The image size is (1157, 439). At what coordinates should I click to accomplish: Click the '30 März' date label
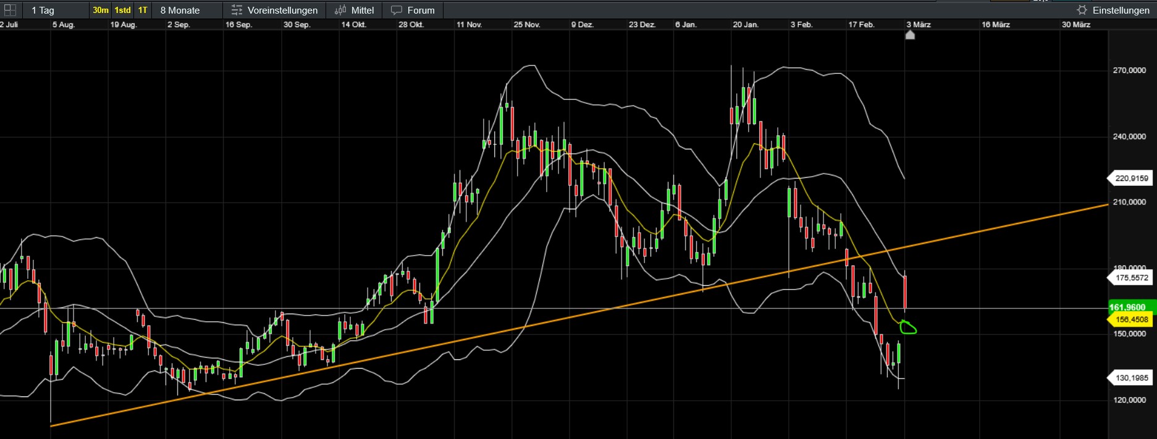(x=1076, y=25)
